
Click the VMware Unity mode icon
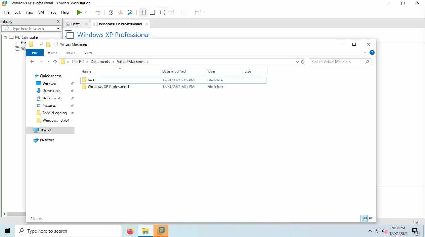171,12
